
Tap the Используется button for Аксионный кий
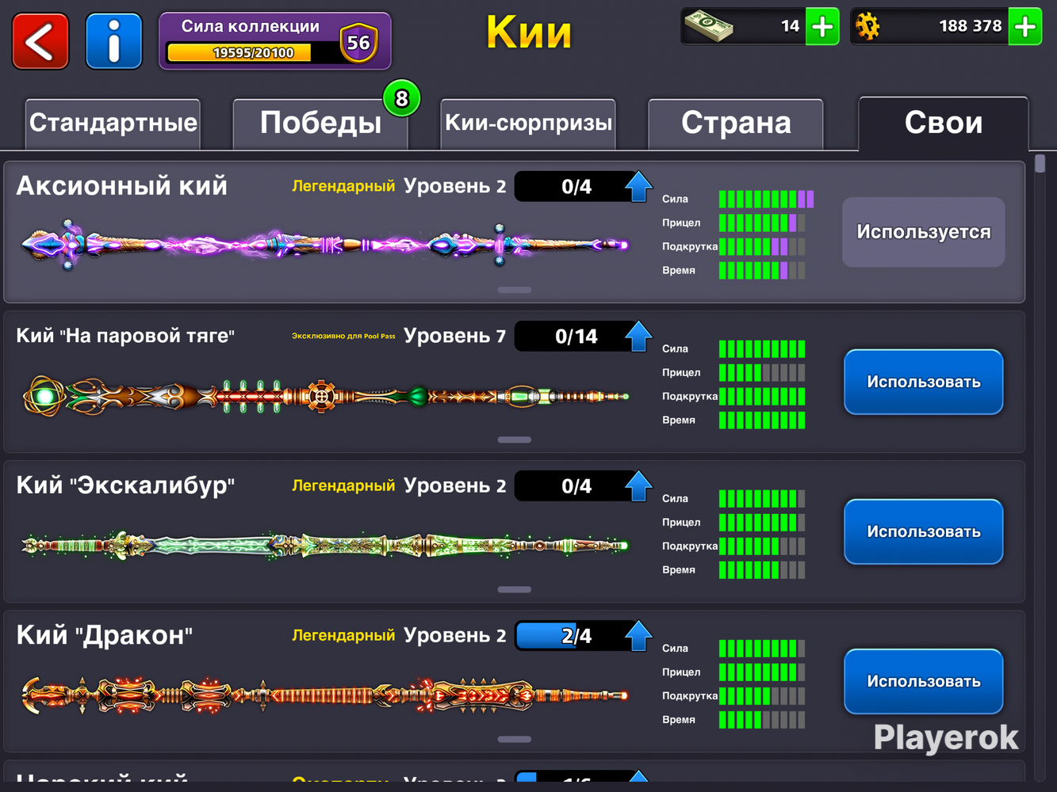(x=924, y=232)
